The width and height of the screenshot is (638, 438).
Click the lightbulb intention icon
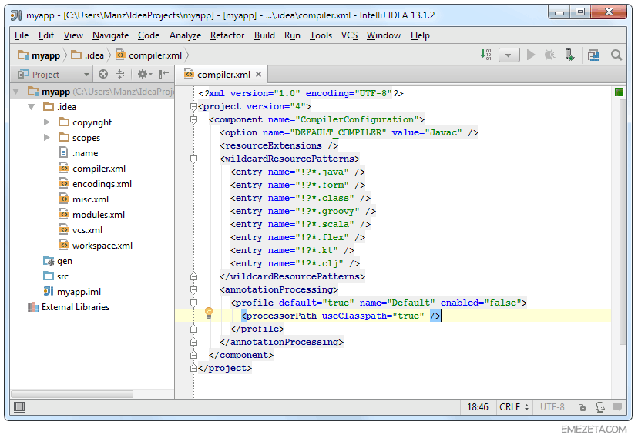pos(209,313)
